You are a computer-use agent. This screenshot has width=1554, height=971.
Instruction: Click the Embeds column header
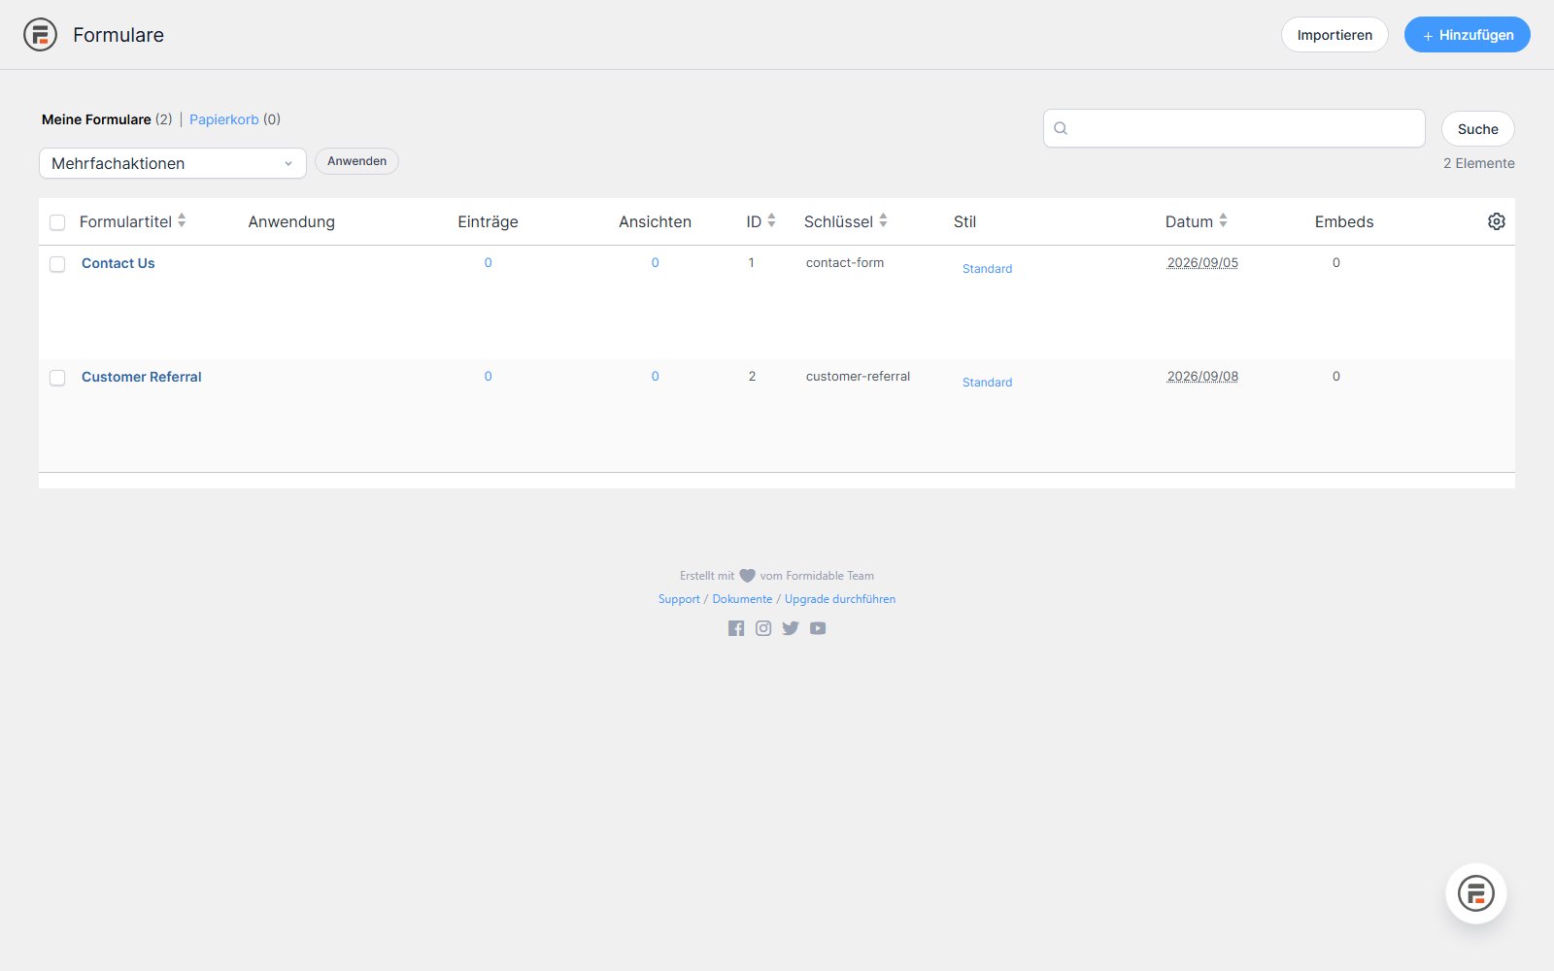pos(1344,221)
